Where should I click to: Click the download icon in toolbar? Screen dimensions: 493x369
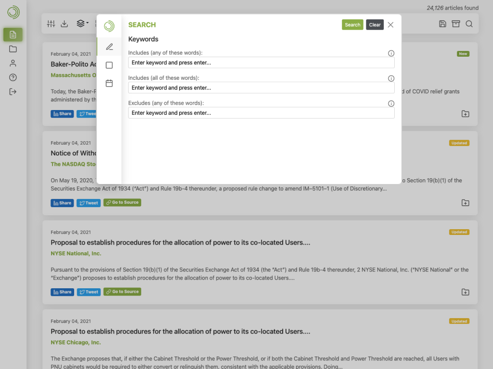pos(64,24)
